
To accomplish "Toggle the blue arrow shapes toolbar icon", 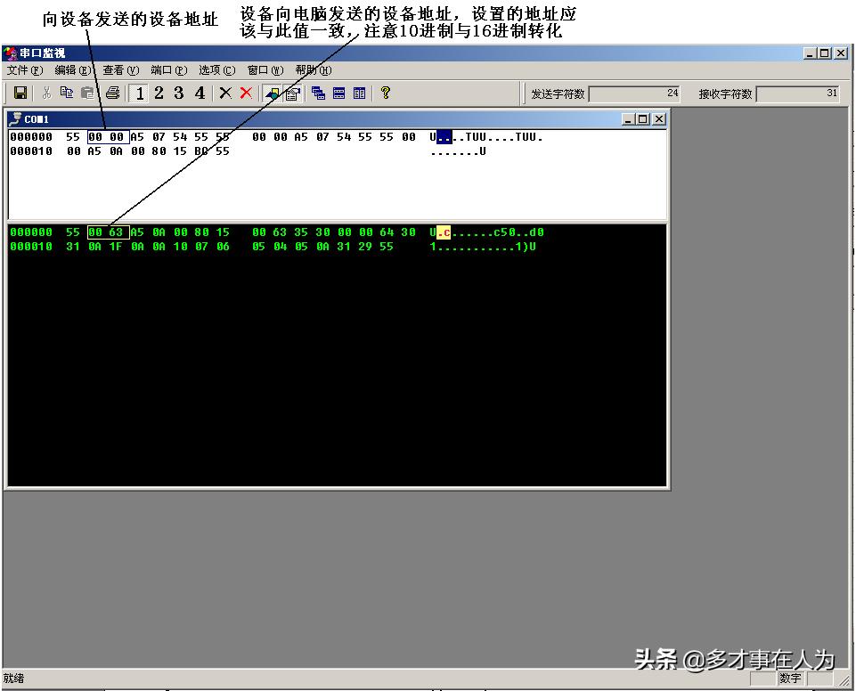I will point(272,93).
